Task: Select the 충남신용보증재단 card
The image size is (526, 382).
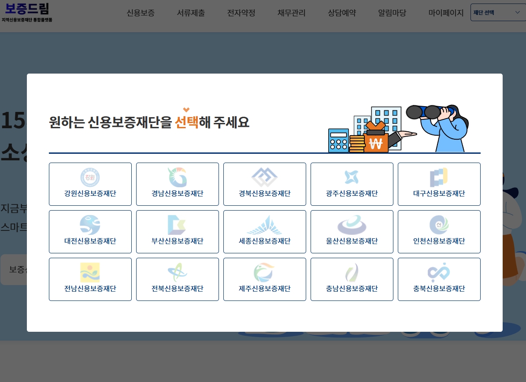Action: click(352, 279)
